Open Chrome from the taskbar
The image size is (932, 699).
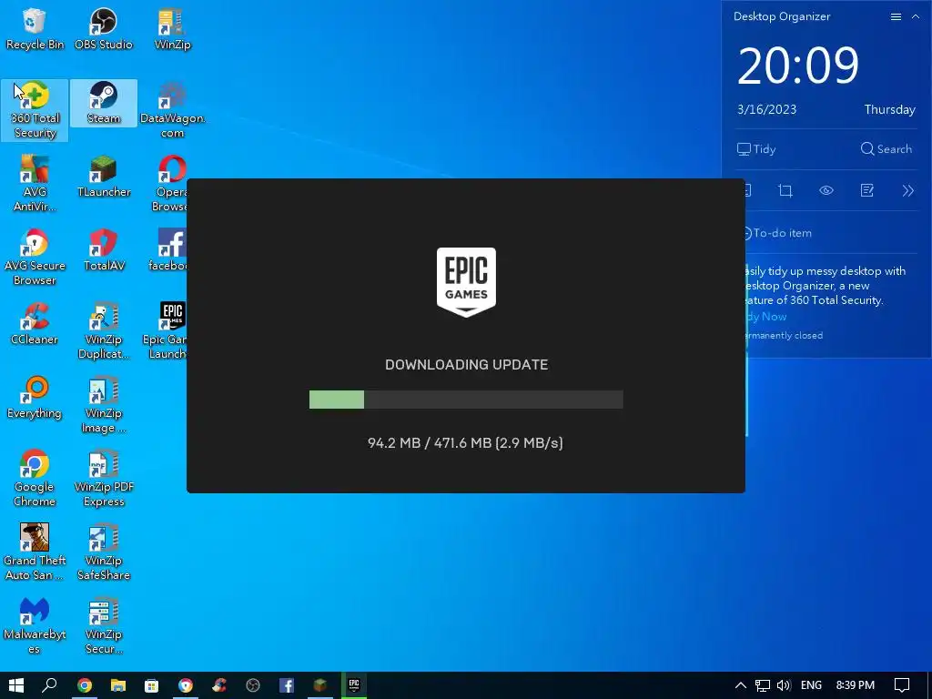(85, 685)
